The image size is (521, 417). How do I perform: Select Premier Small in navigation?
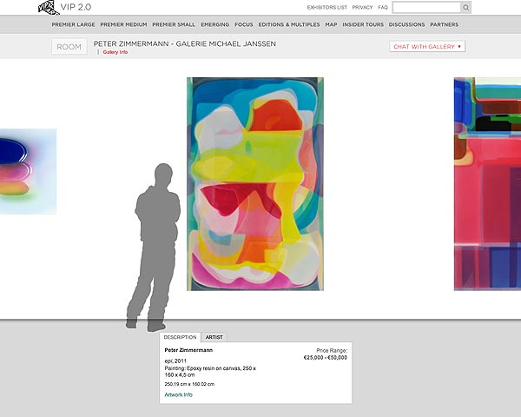pyautogui.click(x=174, y=24)
